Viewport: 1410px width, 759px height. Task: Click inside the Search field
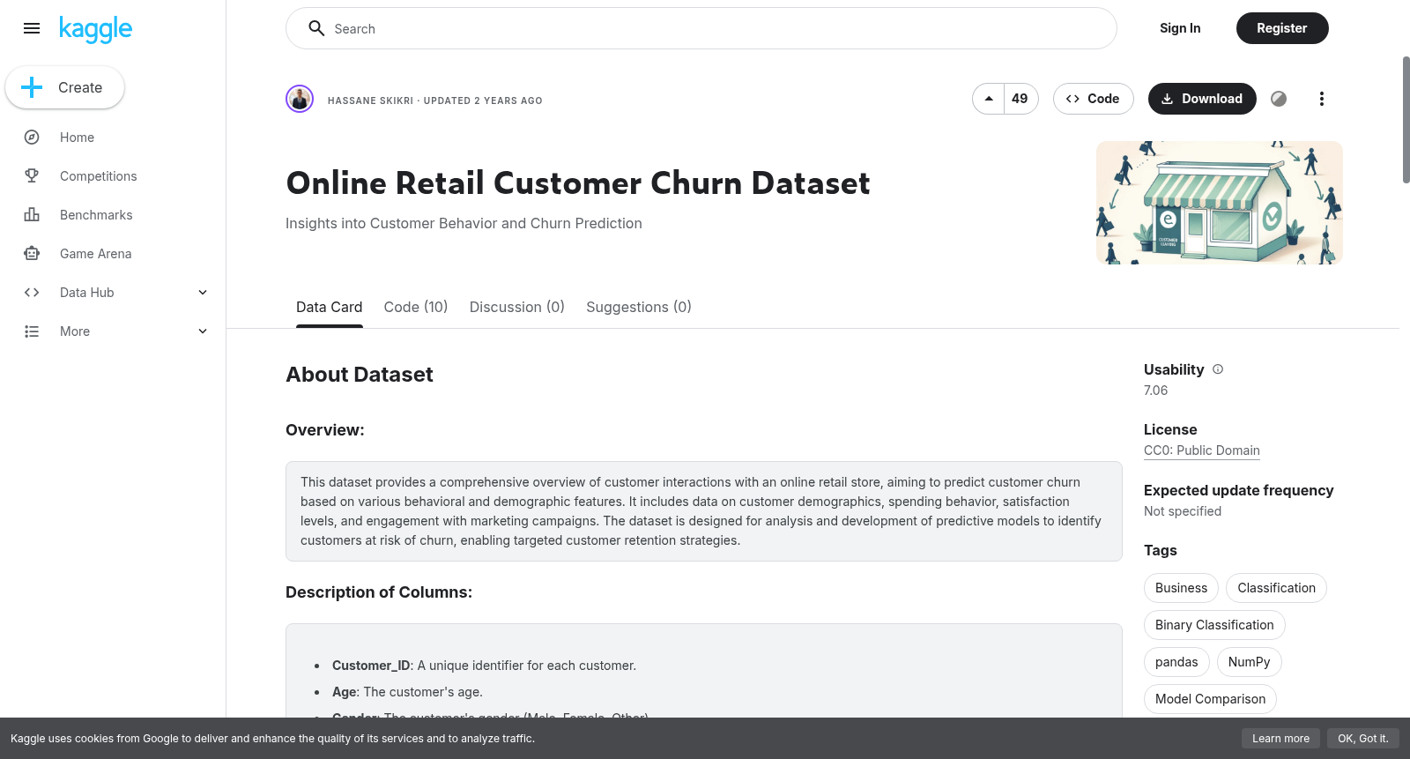[701, 28]
